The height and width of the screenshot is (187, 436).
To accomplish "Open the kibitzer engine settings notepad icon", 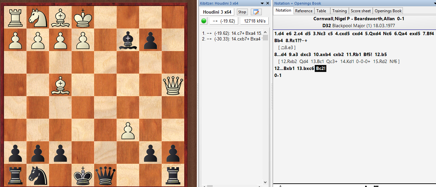I will click(x=256, y=12).
